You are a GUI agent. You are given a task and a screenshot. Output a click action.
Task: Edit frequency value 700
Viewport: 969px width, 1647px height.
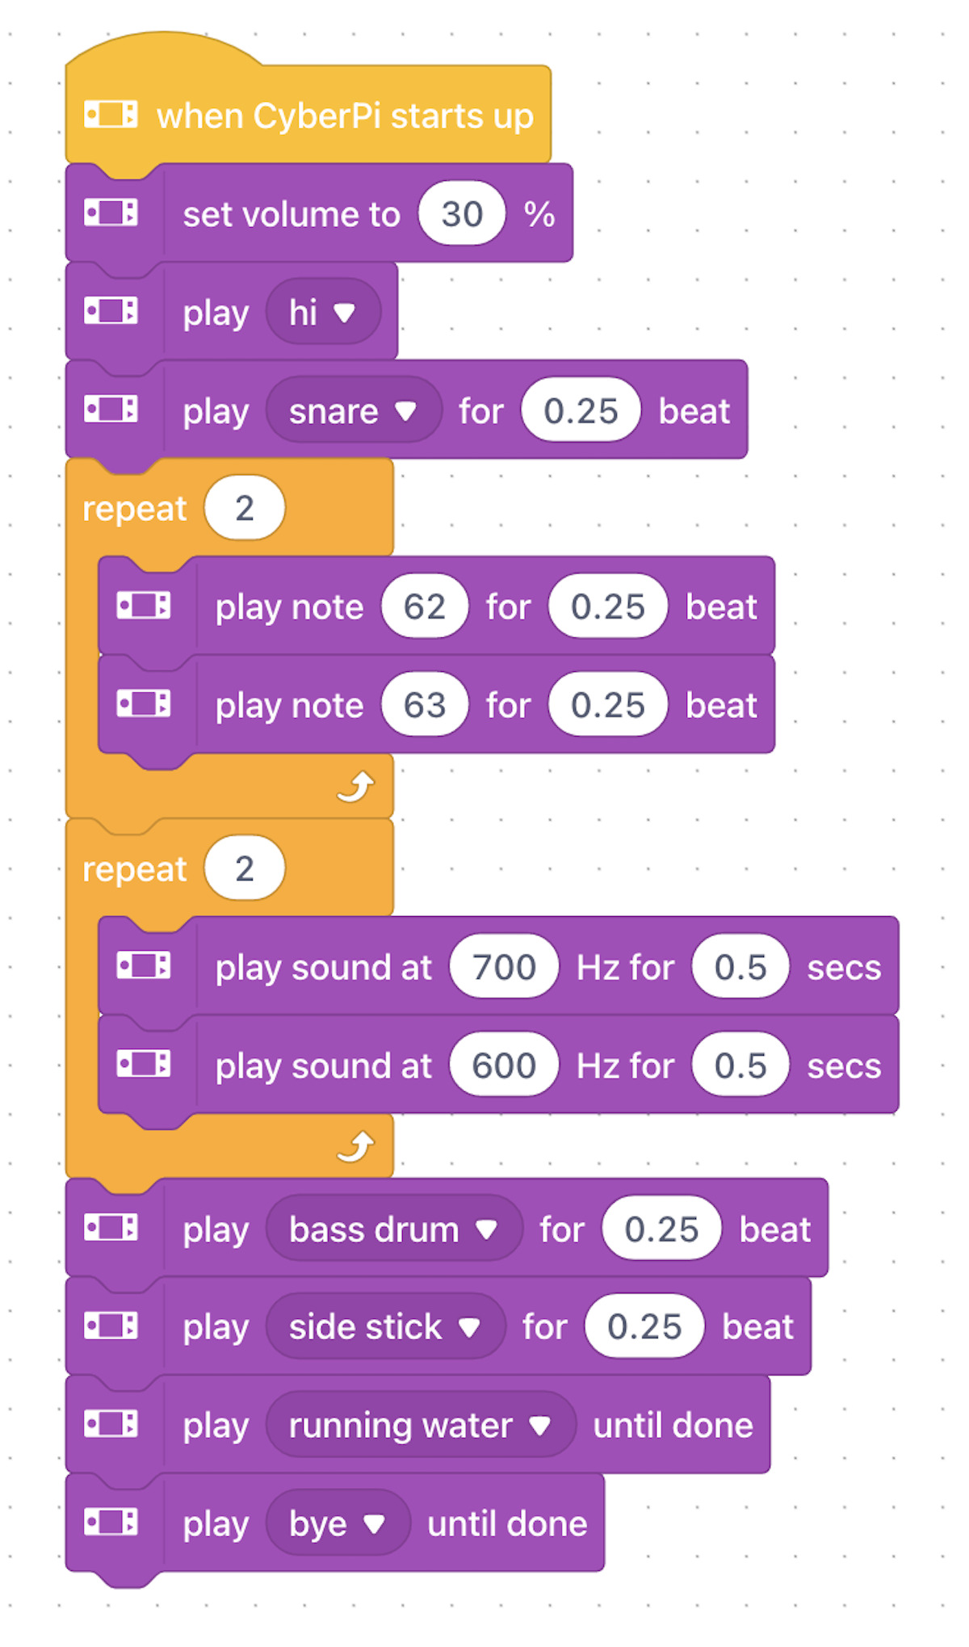504,967
